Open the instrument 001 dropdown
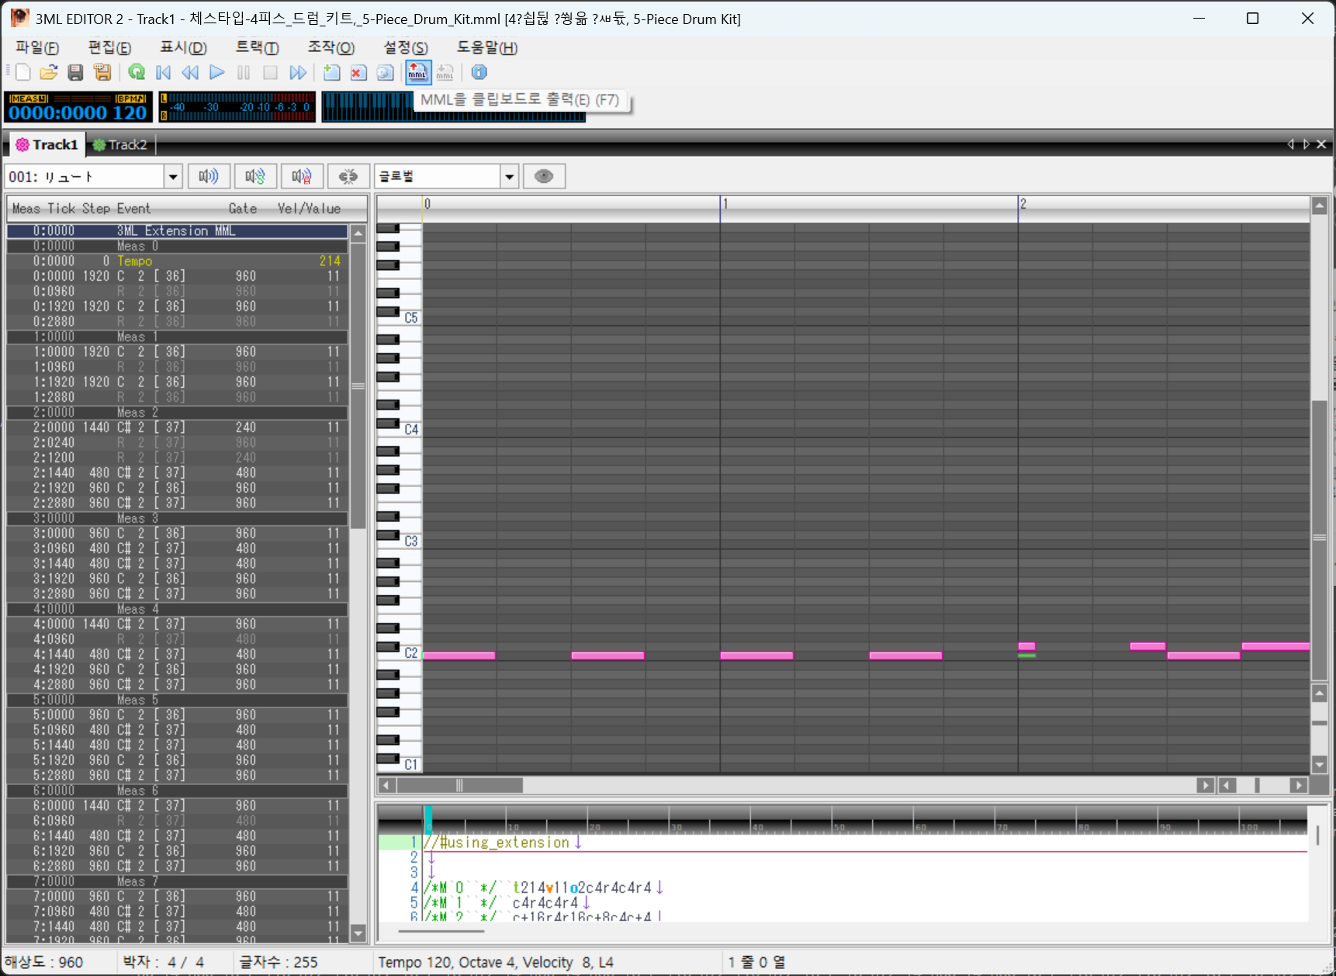Viewport: 1336px width, 976px height. 173,177
